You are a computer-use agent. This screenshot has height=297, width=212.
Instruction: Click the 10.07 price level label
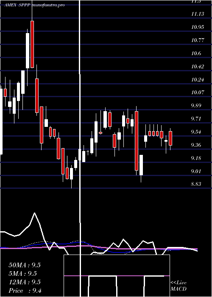click(x=198, y=92)
